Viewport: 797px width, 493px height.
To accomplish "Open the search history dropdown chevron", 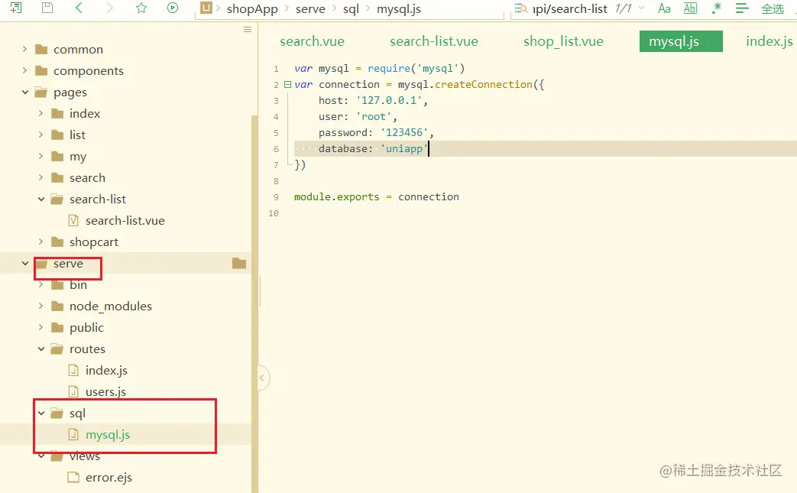I will (641, 8).
